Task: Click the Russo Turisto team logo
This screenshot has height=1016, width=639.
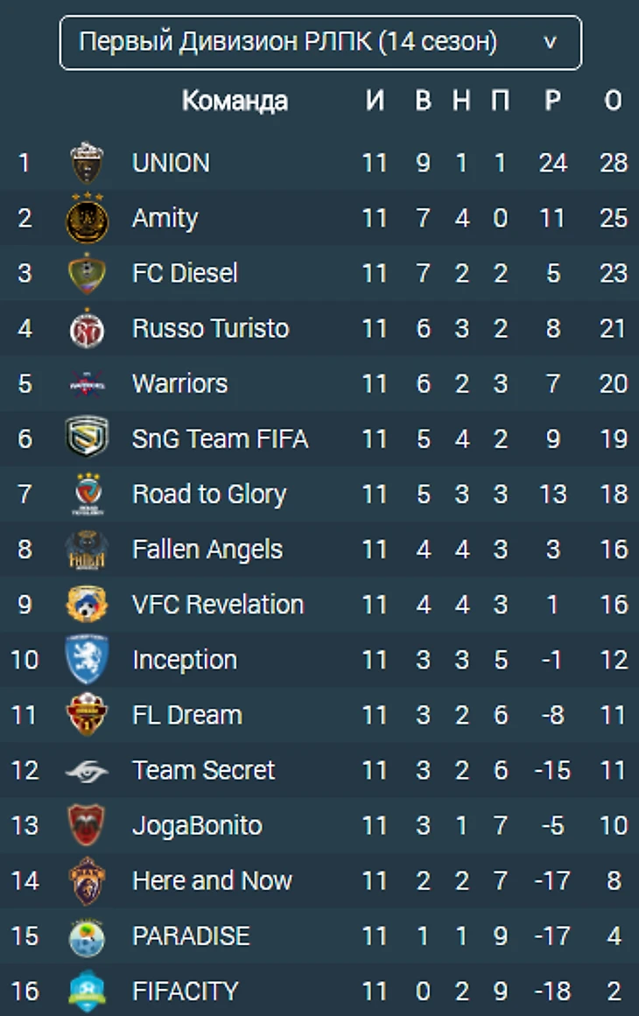Action: [x=87, y=329]
